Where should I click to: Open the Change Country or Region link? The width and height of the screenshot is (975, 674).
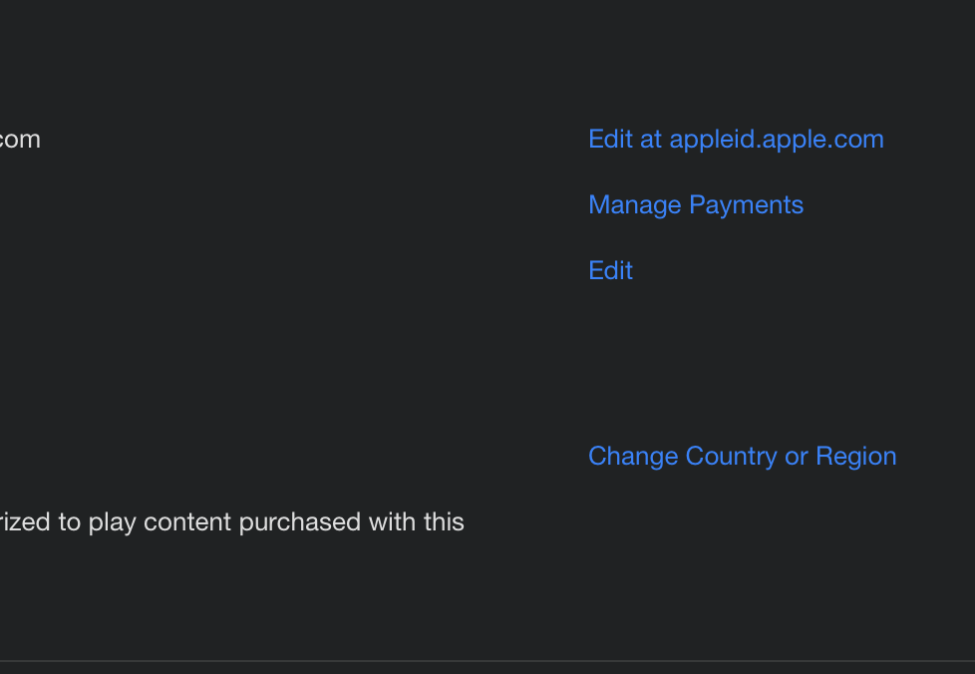coord(742,457)
